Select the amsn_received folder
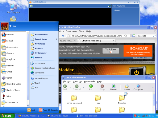This screenshot has width=158, height=118. coord(74,100)
